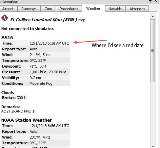Select the AS16 time value 6:38 AM UTC
The height and width of the screenshot is (148, 160).
pyautogui.click(x=49, y=43)
